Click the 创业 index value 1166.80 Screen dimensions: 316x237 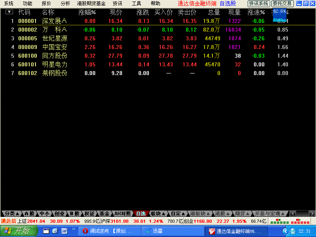coord(203,221)
